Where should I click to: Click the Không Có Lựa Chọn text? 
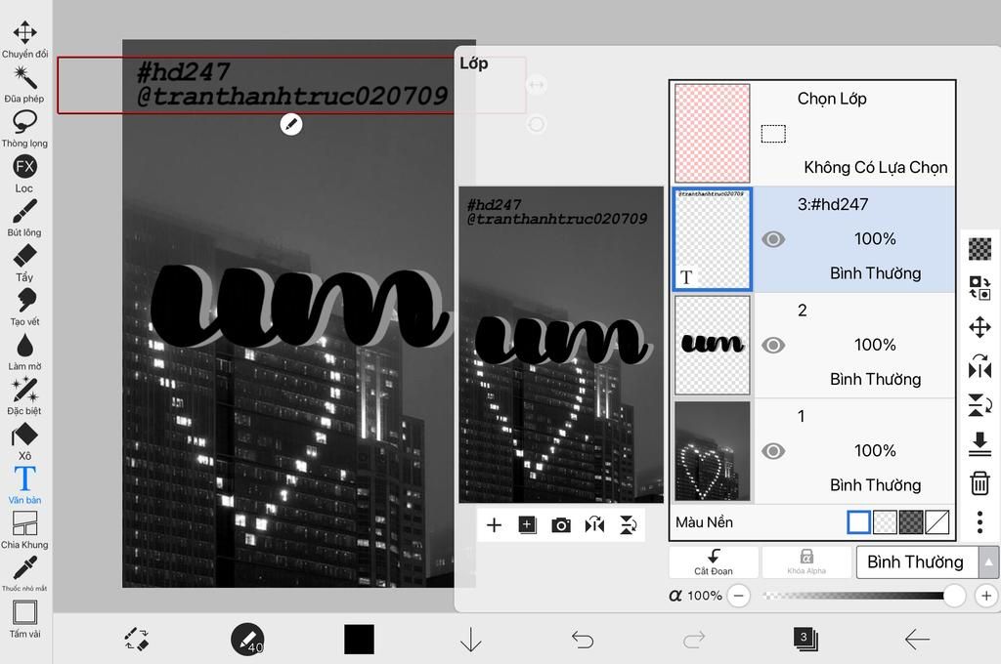tap(876, 168)
